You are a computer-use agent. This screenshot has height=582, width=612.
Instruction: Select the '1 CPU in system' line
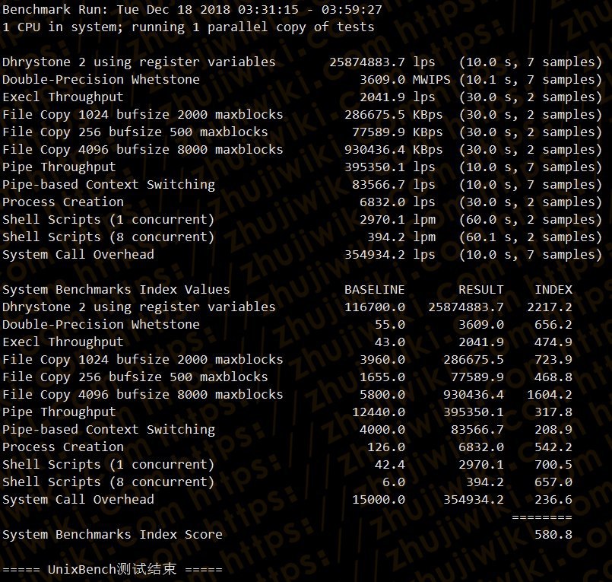[x=188, y=27]
